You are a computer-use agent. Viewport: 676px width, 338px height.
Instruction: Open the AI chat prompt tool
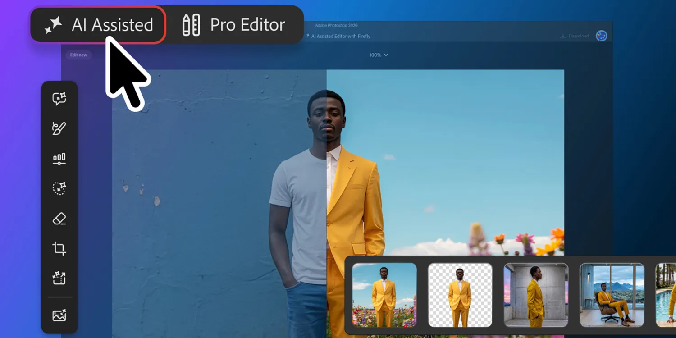tap(59, 99)
